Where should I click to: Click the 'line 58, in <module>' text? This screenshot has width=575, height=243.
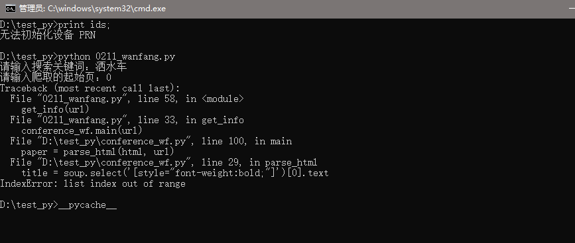pyautogui.click(x=190, y=99)
